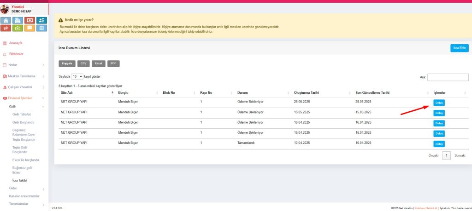Image resolution: width=472 pixels, height=211 pixels.
Task: Click the red banknote icon tile
Action: pyautogui.click(x=29, y=20)
